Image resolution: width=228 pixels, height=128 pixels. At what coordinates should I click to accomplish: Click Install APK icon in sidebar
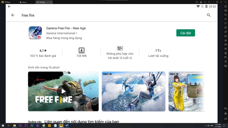(226, 36)
